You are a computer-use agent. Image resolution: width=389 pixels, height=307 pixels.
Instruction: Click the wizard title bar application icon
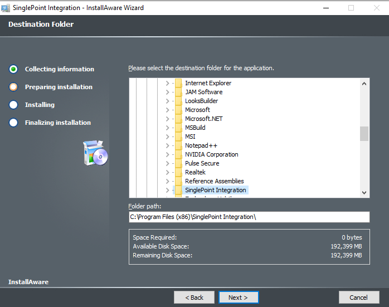pyautogui.click(x=6, y=8)
